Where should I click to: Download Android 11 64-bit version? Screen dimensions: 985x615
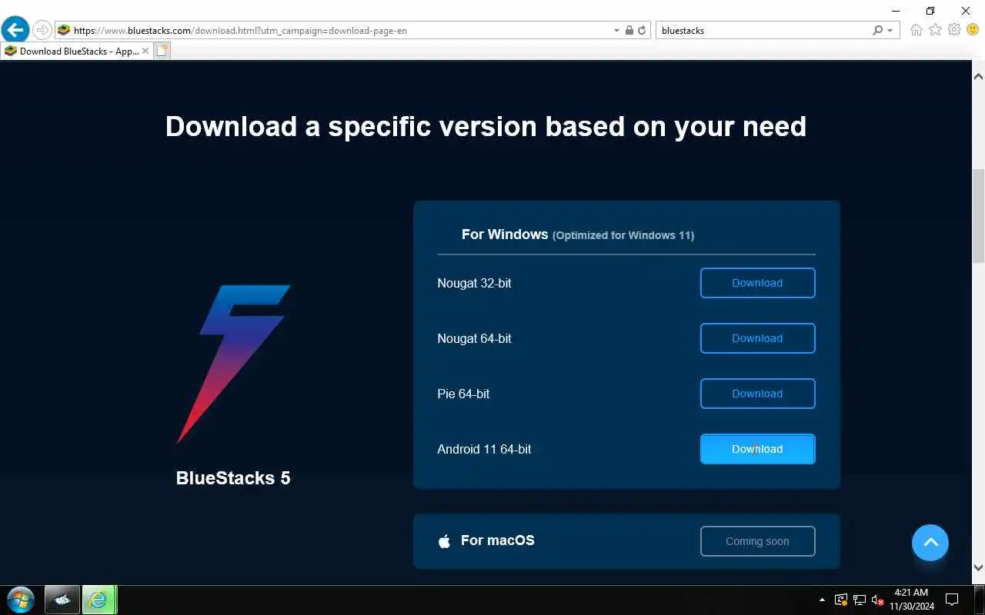[x=757, y=449]
